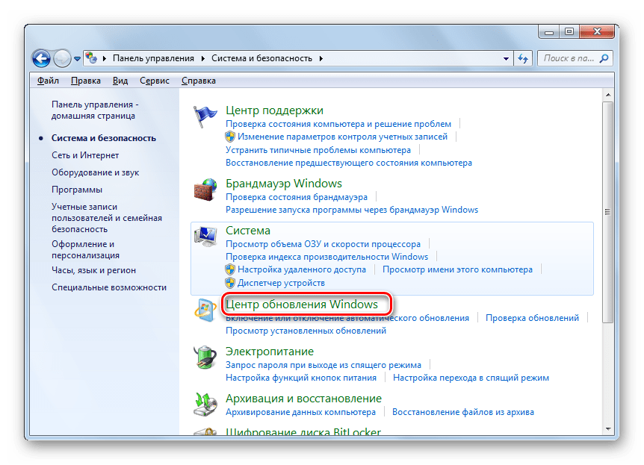Open the Сервис menu
The height and width of the screenshot is (465, 644).
(154, 81)
